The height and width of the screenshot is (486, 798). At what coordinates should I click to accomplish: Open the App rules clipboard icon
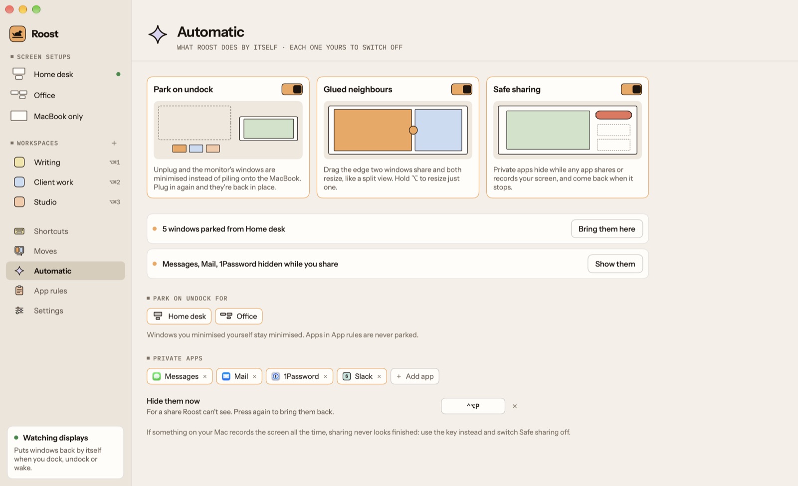pos(19,291)
